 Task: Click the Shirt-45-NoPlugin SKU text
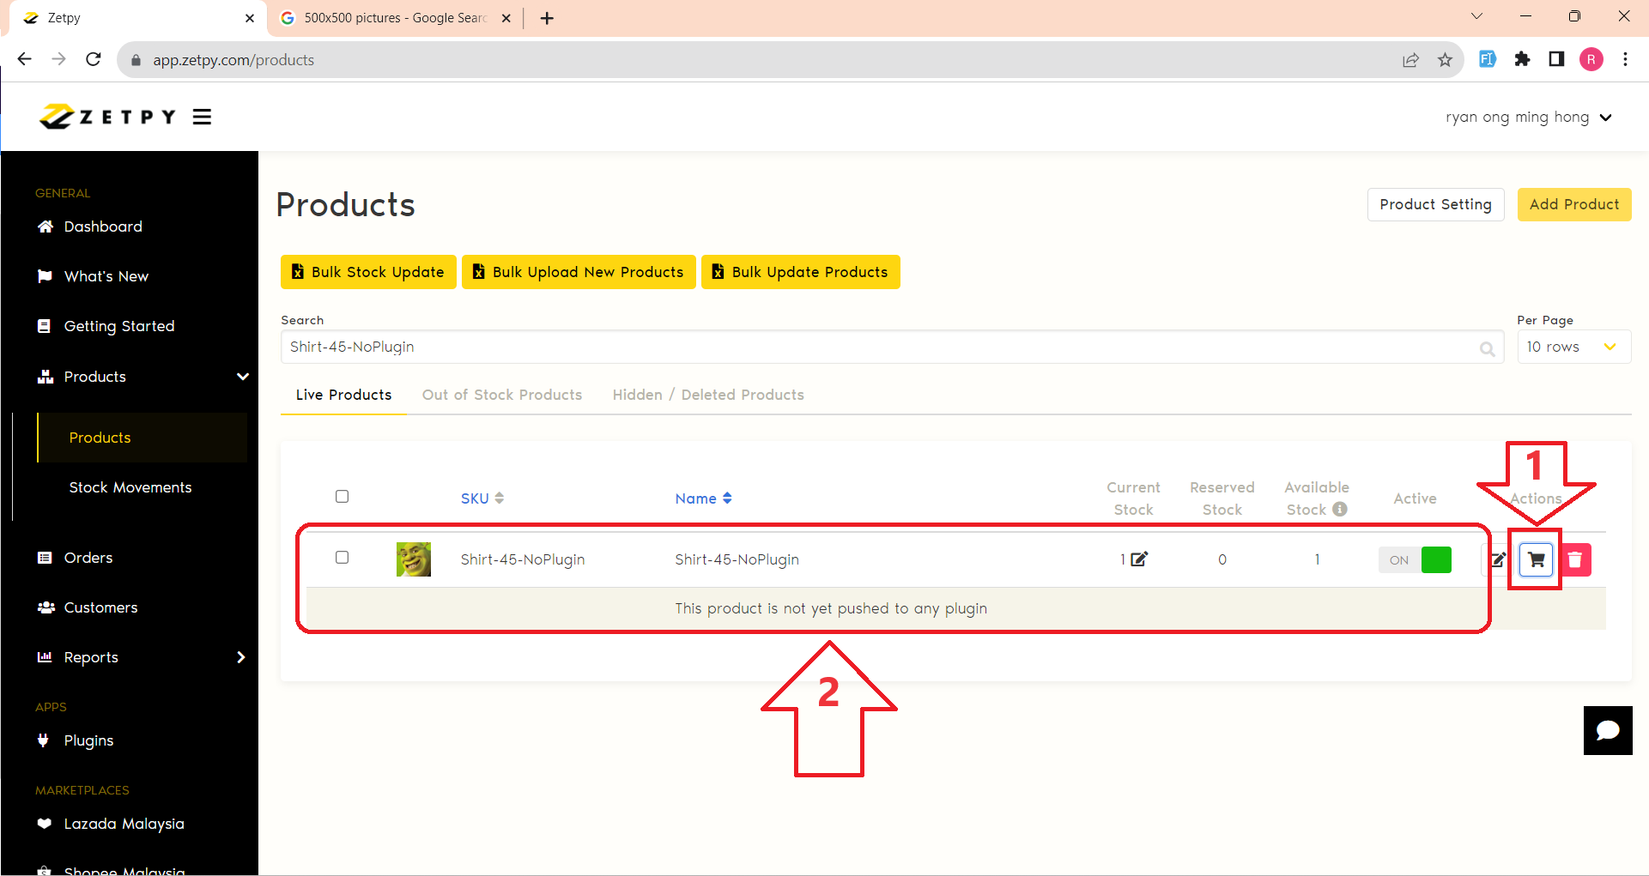pos(522,559)
